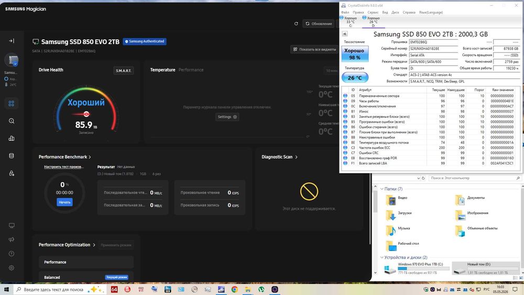Open Файл menu in CrystalDiskInfo
Viewport: 524px width, 295px height.
coord(345,13)
